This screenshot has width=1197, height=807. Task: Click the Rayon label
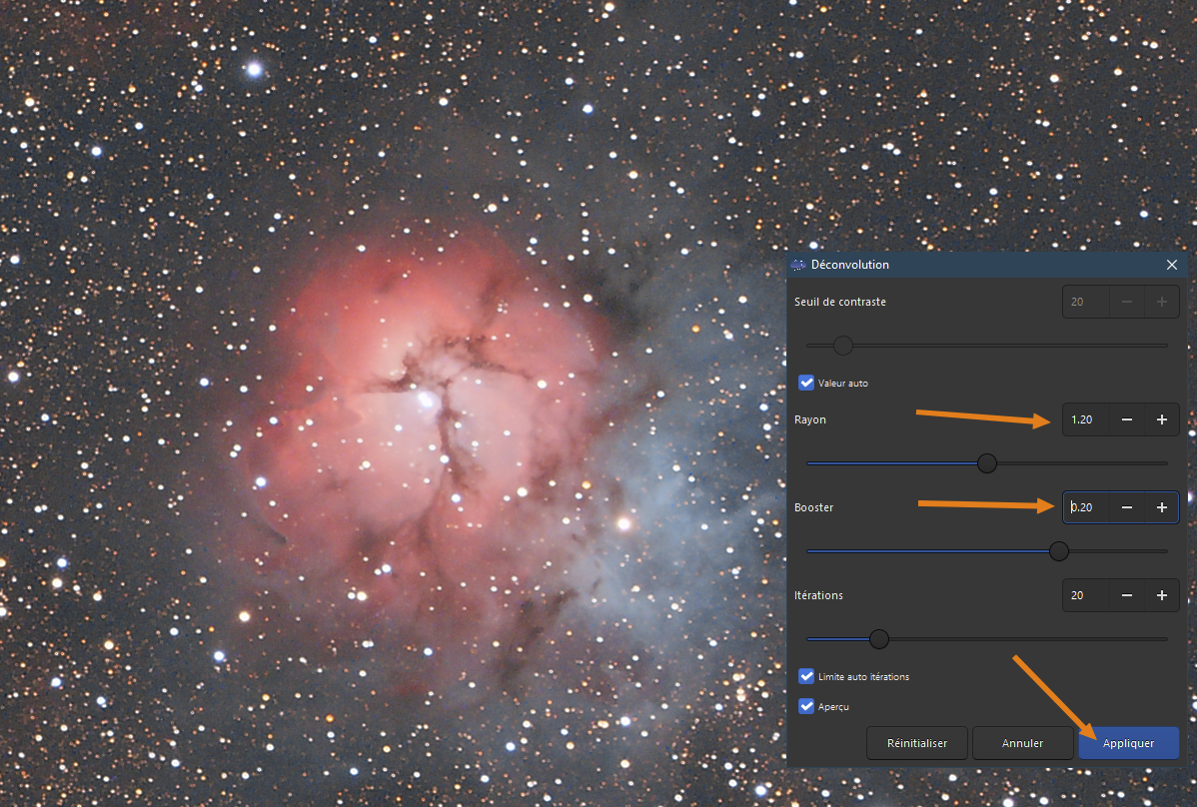click(810, 419)
